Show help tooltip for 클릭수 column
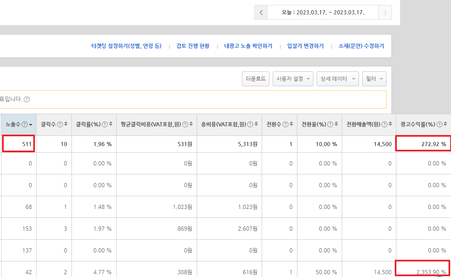451x277 pixels. 60,124
